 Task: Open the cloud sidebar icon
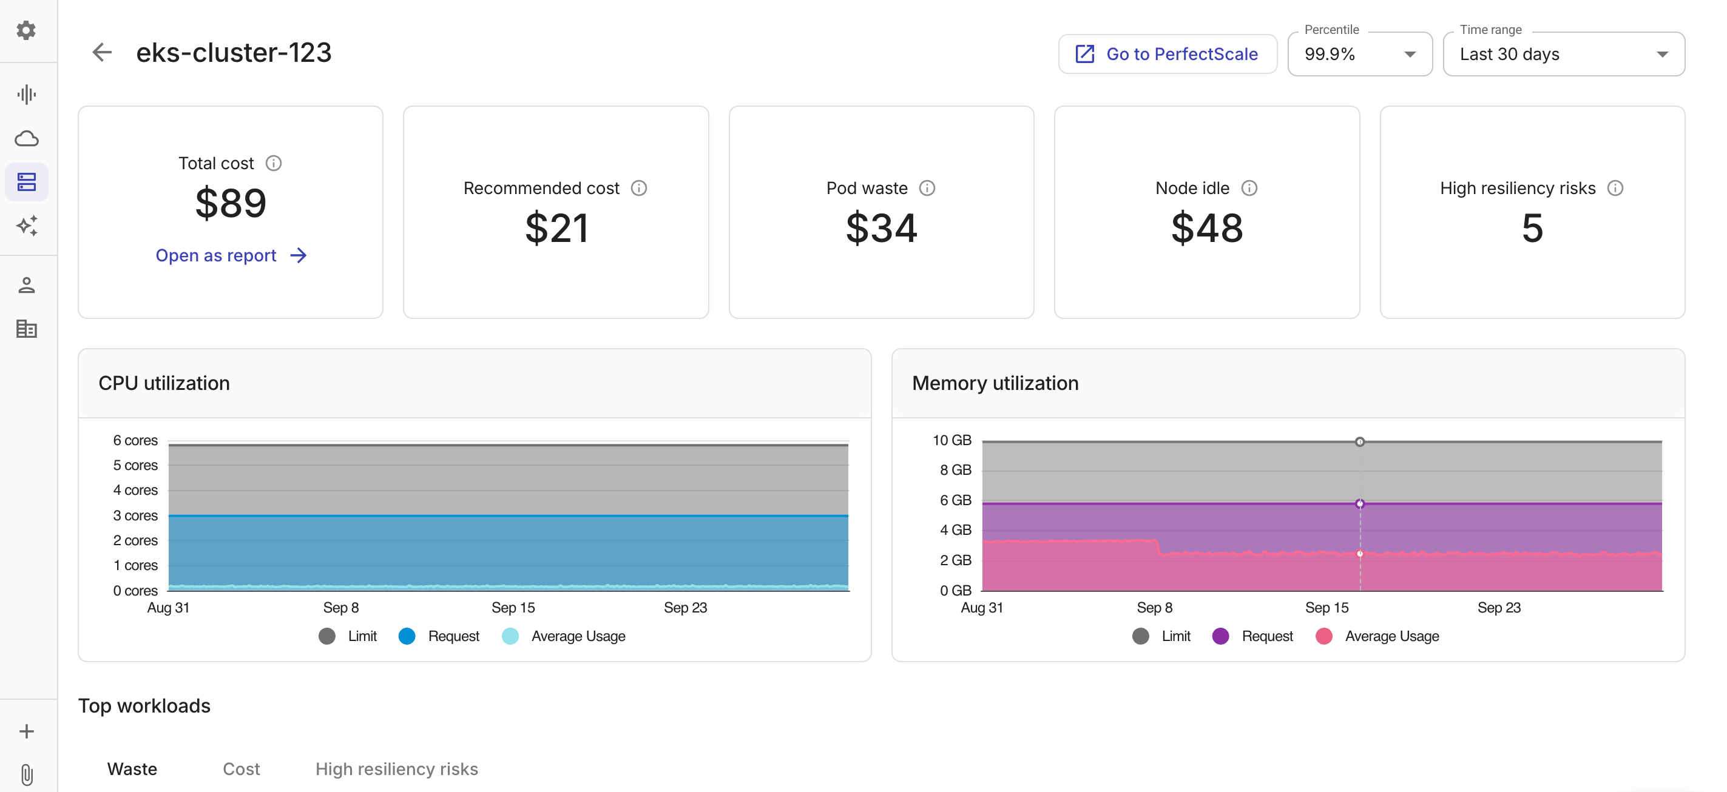[26, 138]
